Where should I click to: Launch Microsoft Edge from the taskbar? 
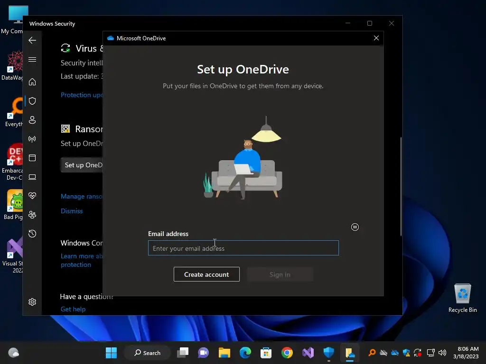point(245,353)
